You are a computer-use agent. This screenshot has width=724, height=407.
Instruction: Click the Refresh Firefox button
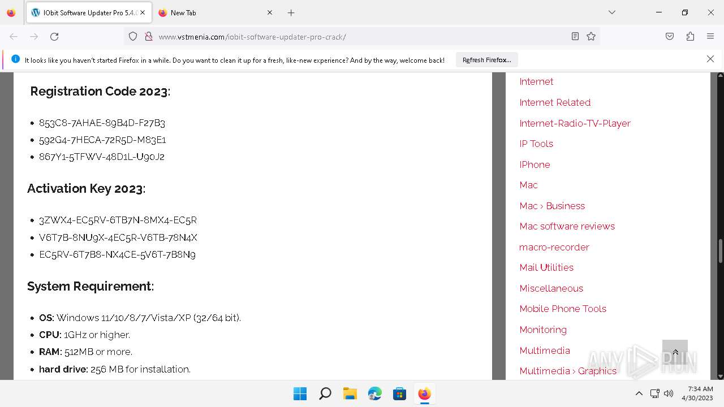486,59
